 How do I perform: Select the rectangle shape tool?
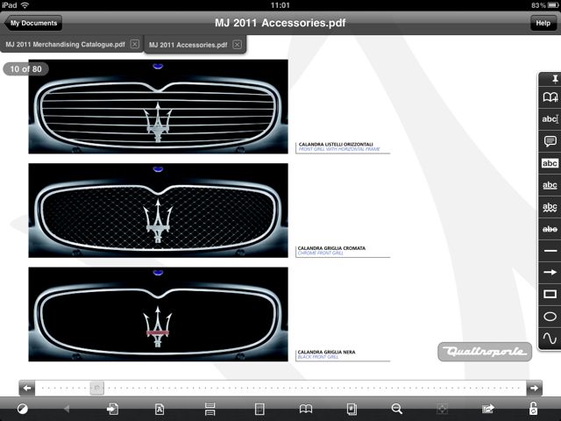tap(550, 295)
